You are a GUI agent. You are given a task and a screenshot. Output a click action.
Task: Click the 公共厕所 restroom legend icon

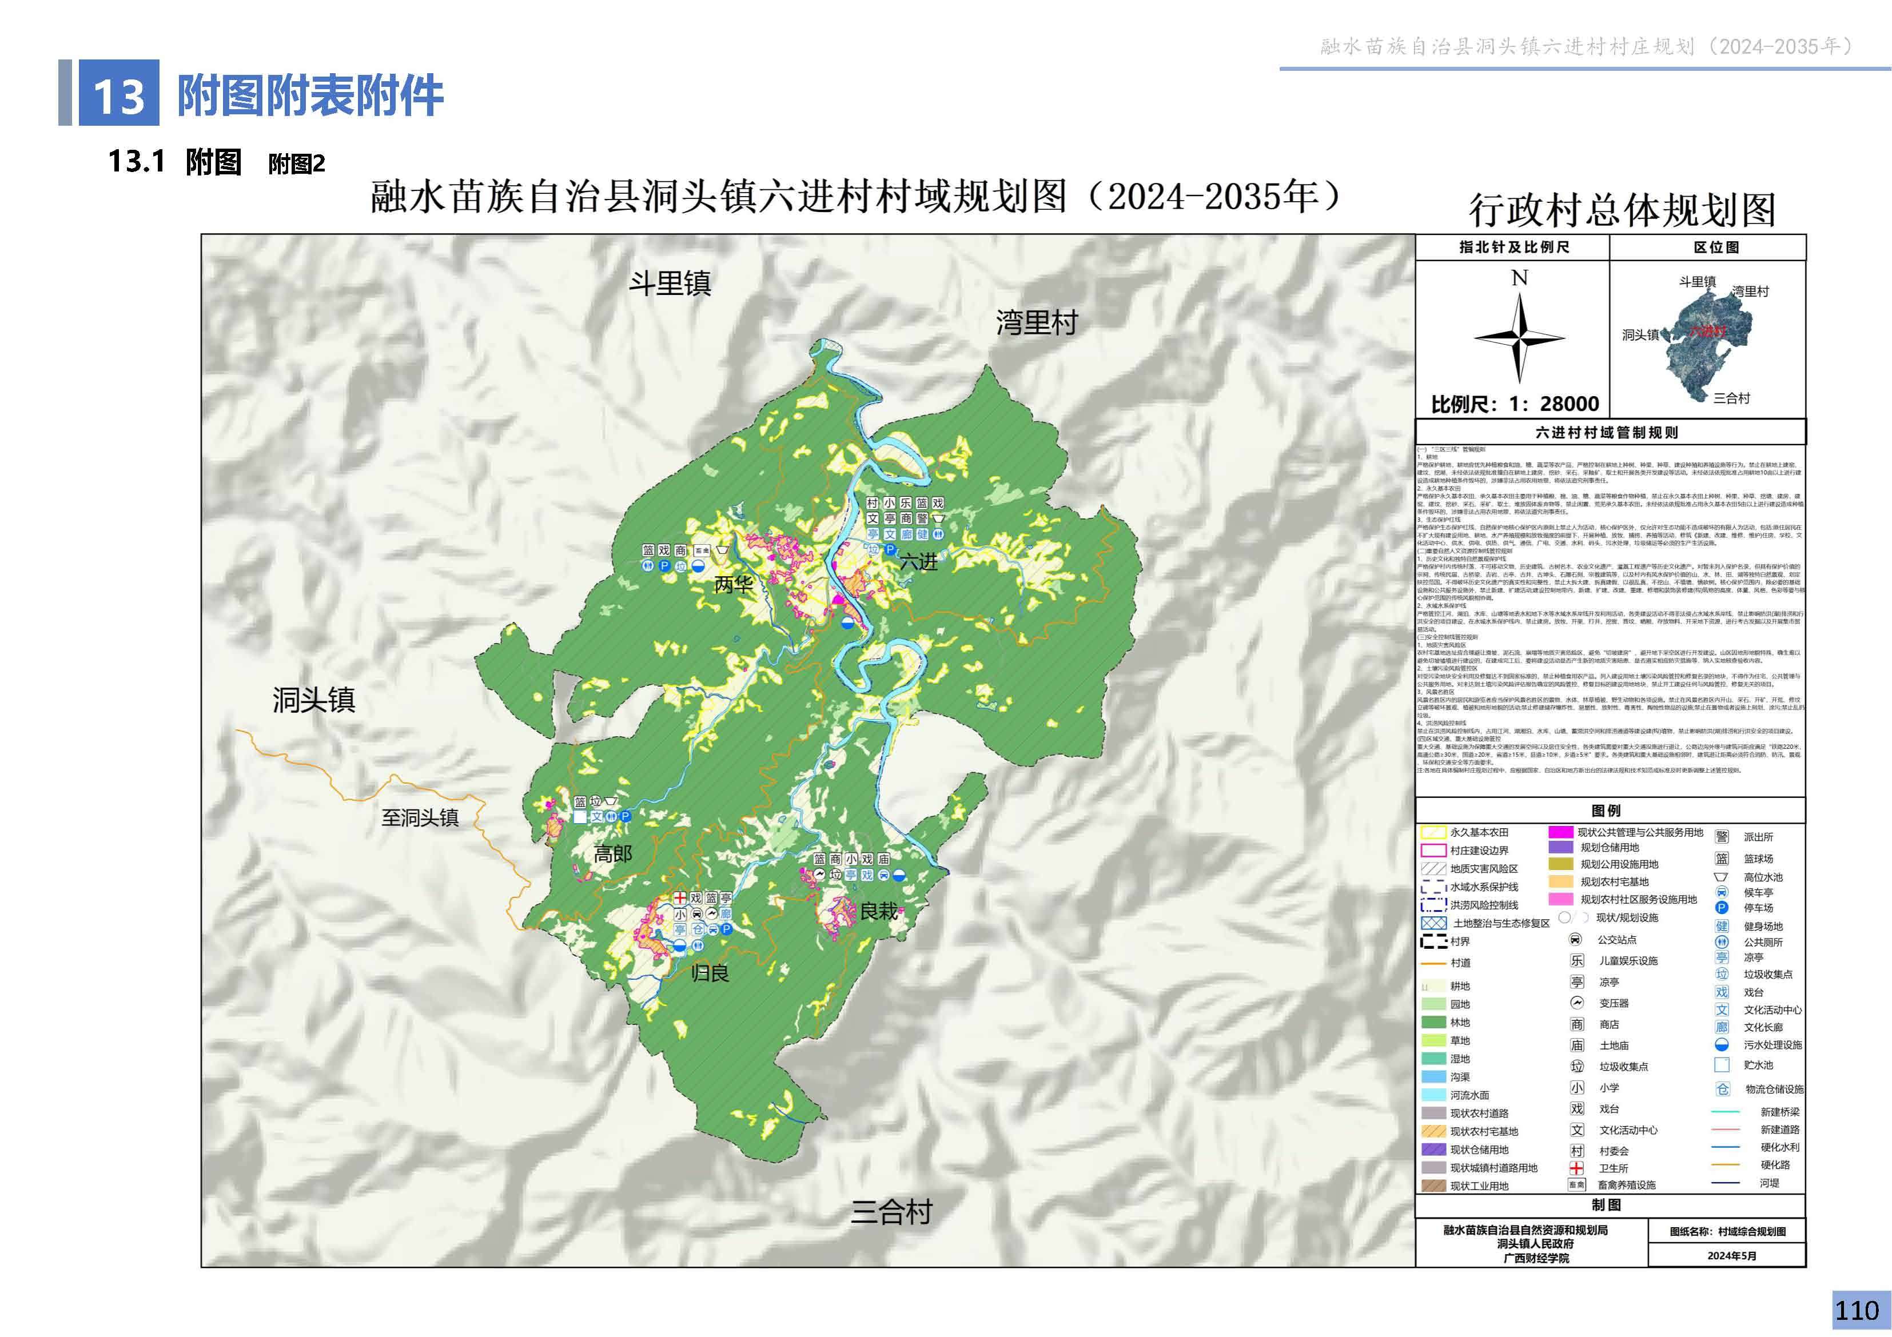(1722, 941)
